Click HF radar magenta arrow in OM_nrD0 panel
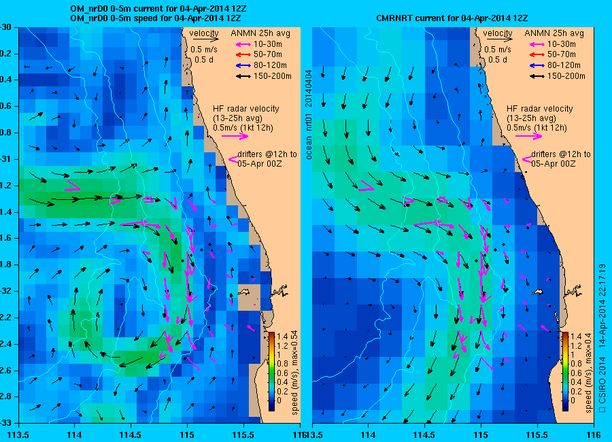This screenshot has height=442, width=612. coord(235,136)
